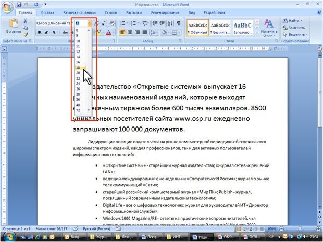Click Заменить (Replace) button
Image resolution: width=323 pixels, height=242 pixels.
(294, 28)
